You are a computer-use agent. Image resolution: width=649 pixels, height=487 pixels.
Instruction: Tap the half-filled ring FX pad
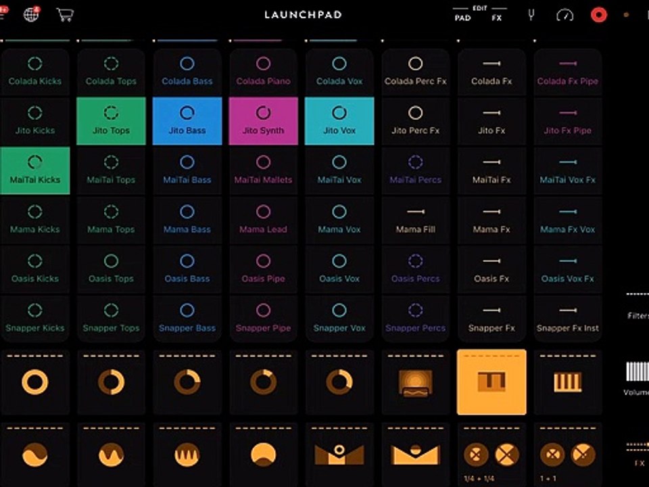tap(111, 381)
